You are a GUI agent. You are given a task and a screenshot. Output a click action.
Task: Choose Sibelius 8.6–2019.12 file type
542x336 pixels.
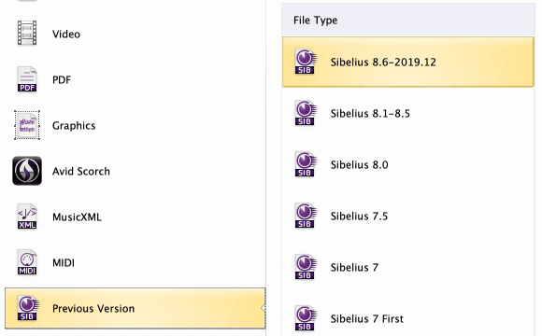point(407,62)
